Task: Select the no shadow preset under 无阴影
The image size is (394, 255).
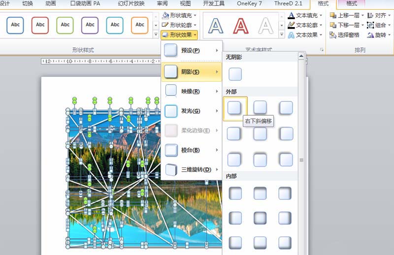Action: coord(235,74)
